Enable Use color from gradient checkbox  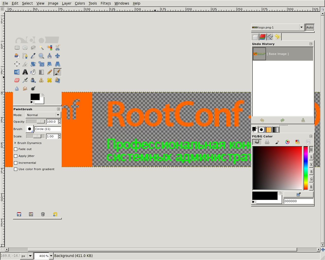[x=16, y=169]
